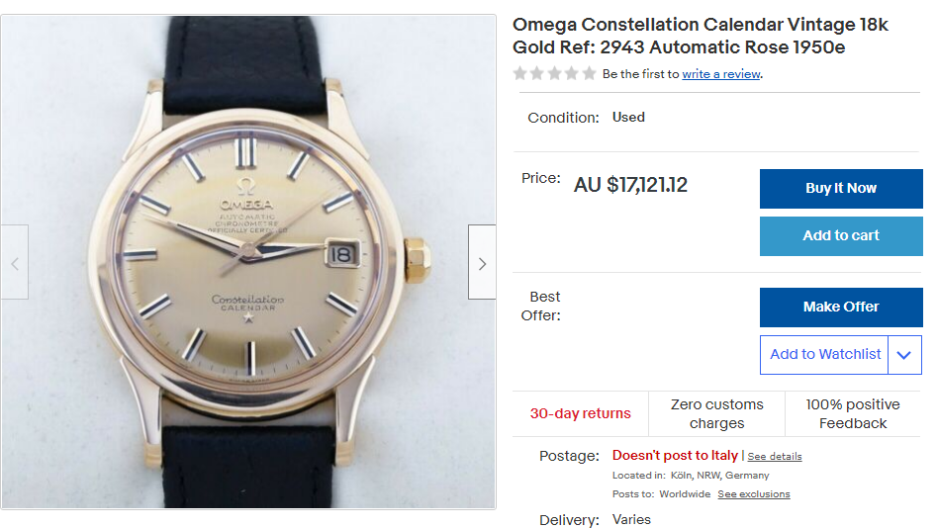This screenshot has width=938, height=529.
Task: Show the previous watch photo
Action: tap(15, 263)
